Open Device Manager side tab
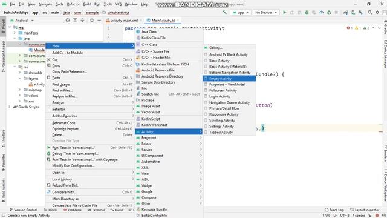 click(x=385, y=53)
